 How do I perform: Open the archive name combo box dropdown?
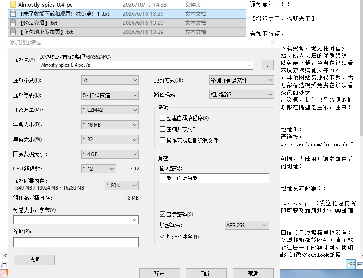tap(250, 65)
